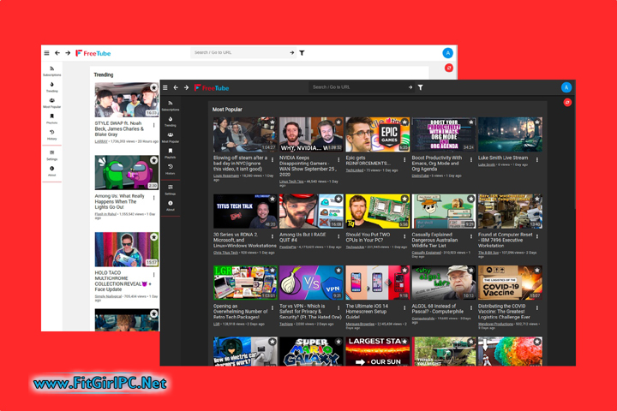Open Linus Tech Tips channel link
The height and width of the screenshot is (411, 617).
tap(291, 182)
